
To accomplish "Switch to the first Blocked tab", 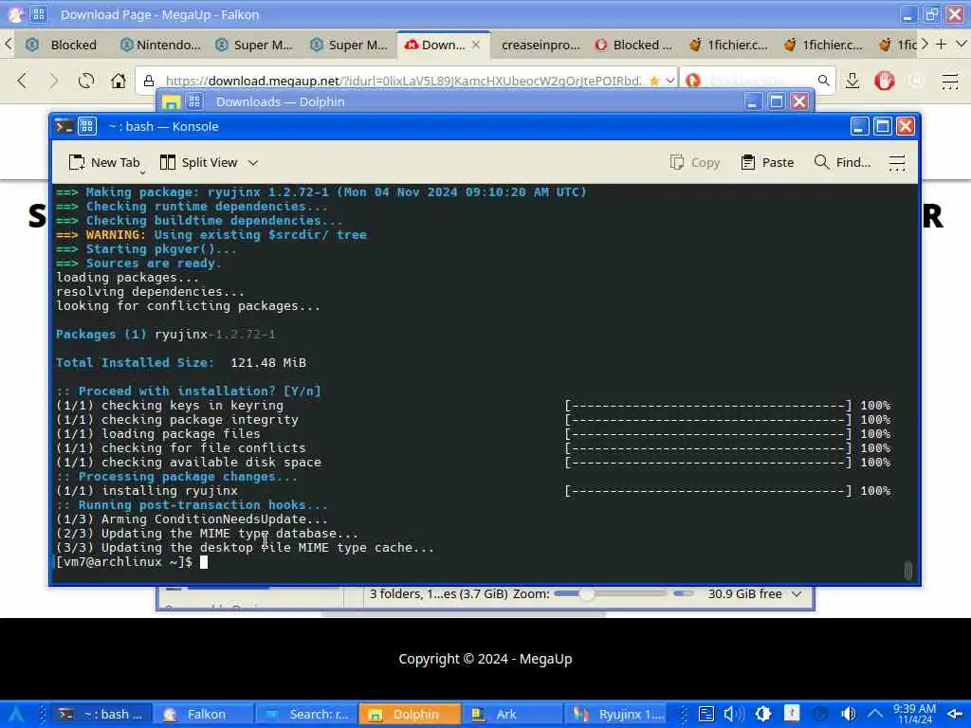I will (62, 45).
